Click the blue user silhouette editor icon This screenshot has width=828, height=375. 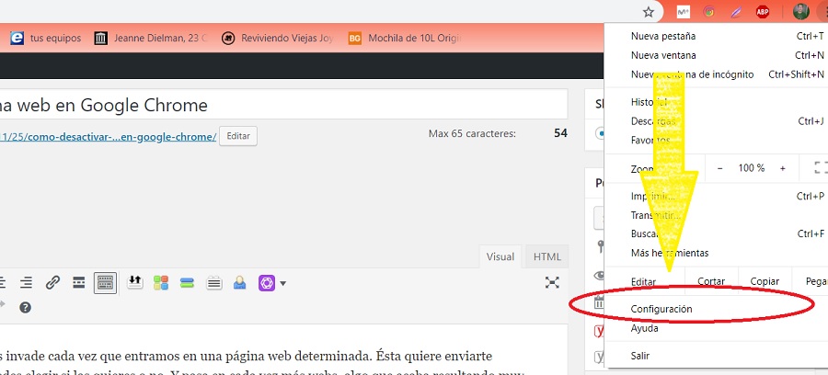(240, 283)
